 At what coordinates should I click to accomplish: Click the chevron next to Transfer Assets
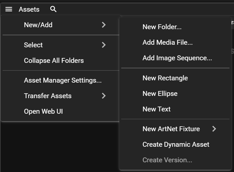coord(104,96)
